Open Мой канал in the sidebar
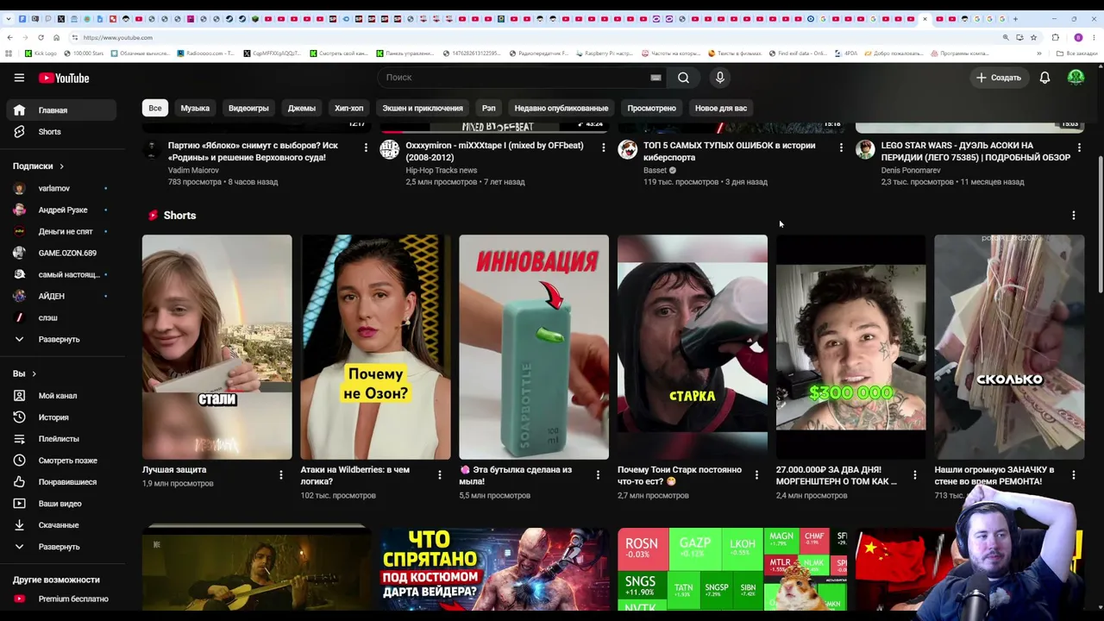 pyautogui.click(x=60, y=396)
